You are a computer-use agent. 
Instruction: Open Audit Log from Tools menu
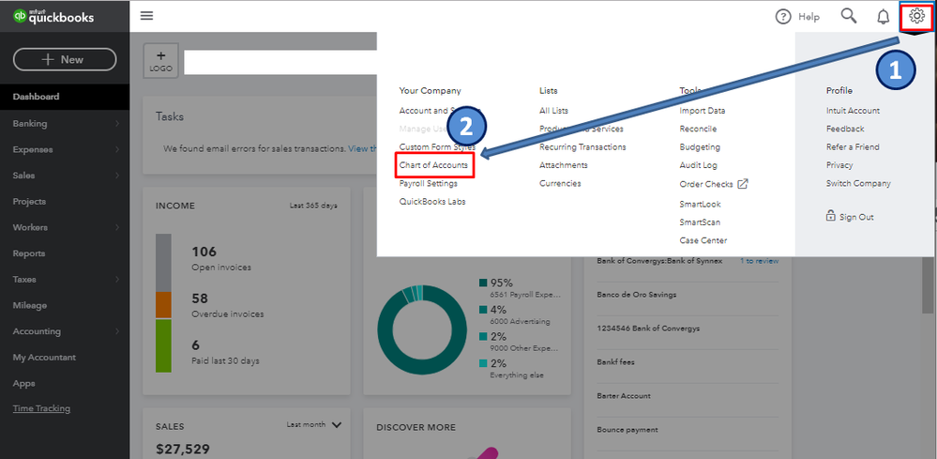coord(698,165)
